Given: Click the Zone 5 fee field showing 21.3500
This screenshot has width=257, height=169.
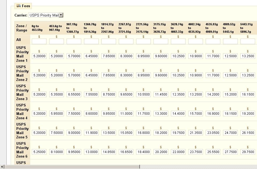Looking at the screenshot, I should [x=195, y=133].
